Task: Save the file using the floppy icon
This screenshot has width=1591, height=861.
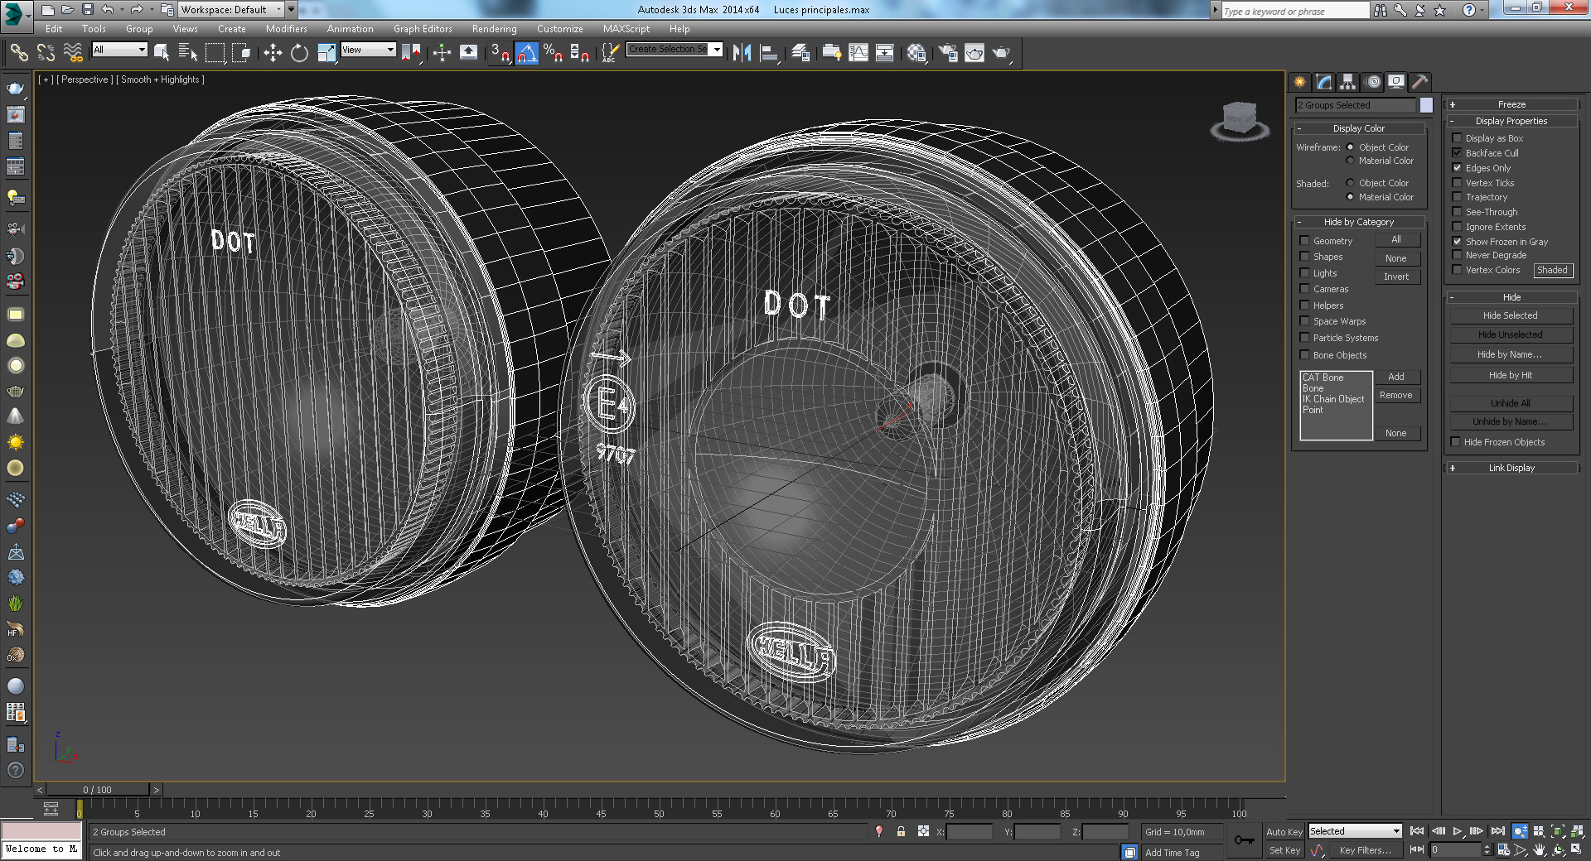Action: pyautogui.click(x=88, y=10)
